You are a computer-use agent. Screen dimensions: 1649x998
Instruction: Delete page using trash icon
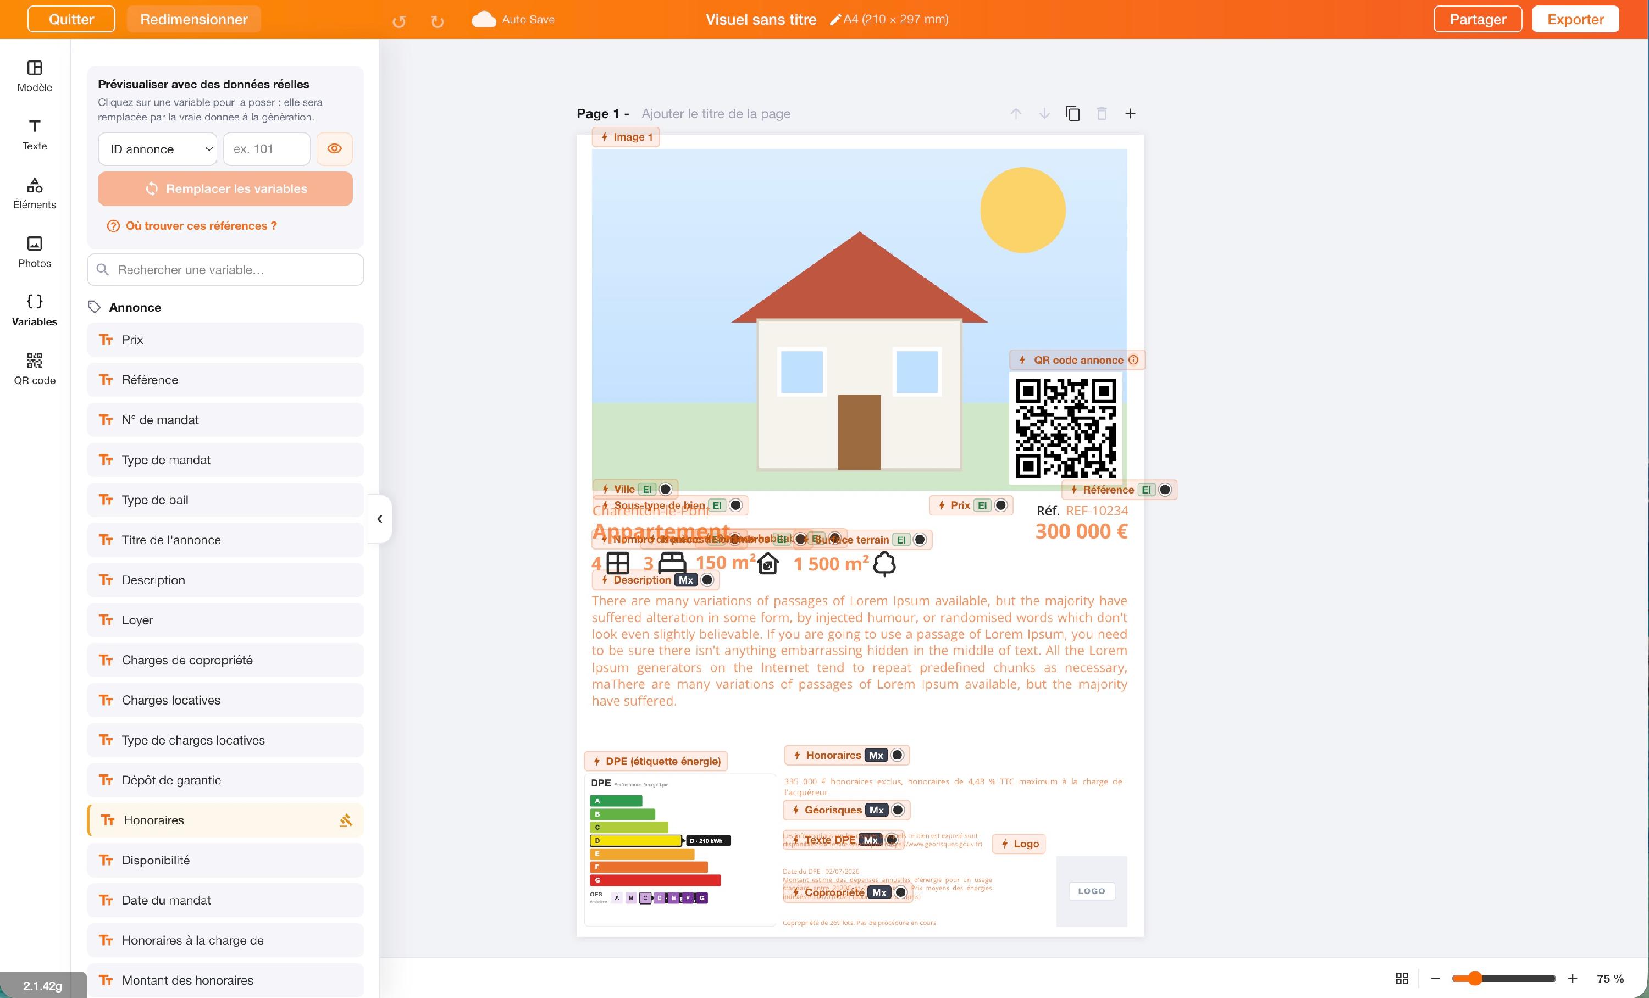1102,114
